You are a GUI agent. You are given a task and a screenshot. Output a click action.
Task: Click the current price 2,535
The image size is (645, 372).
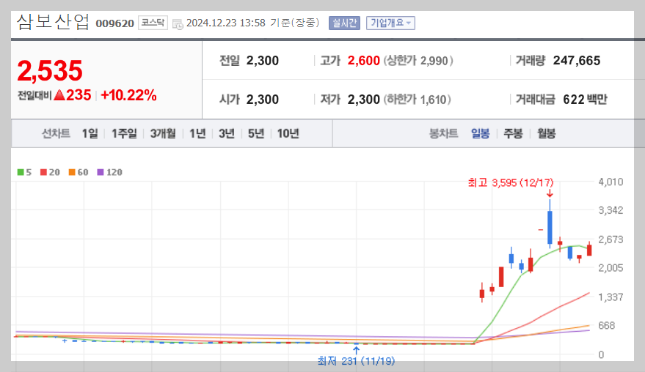pyautogui.click(x=50, y=70)
